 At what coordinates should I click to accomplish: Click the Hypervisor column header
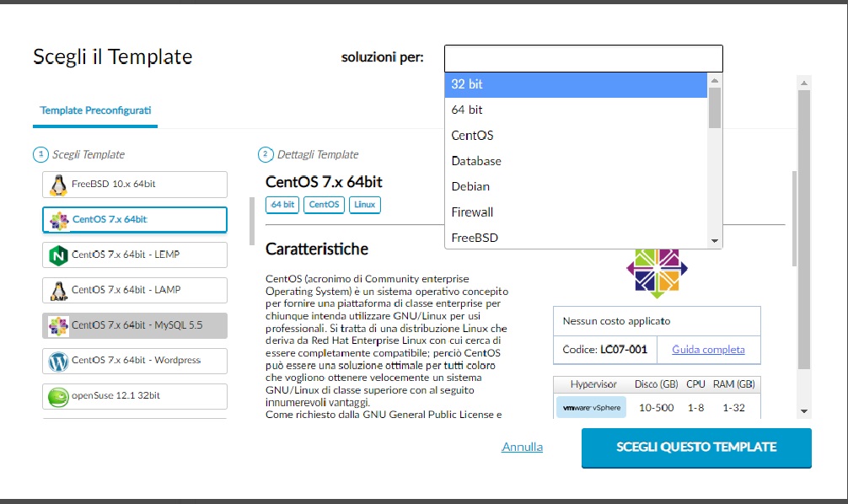point(593,384)
